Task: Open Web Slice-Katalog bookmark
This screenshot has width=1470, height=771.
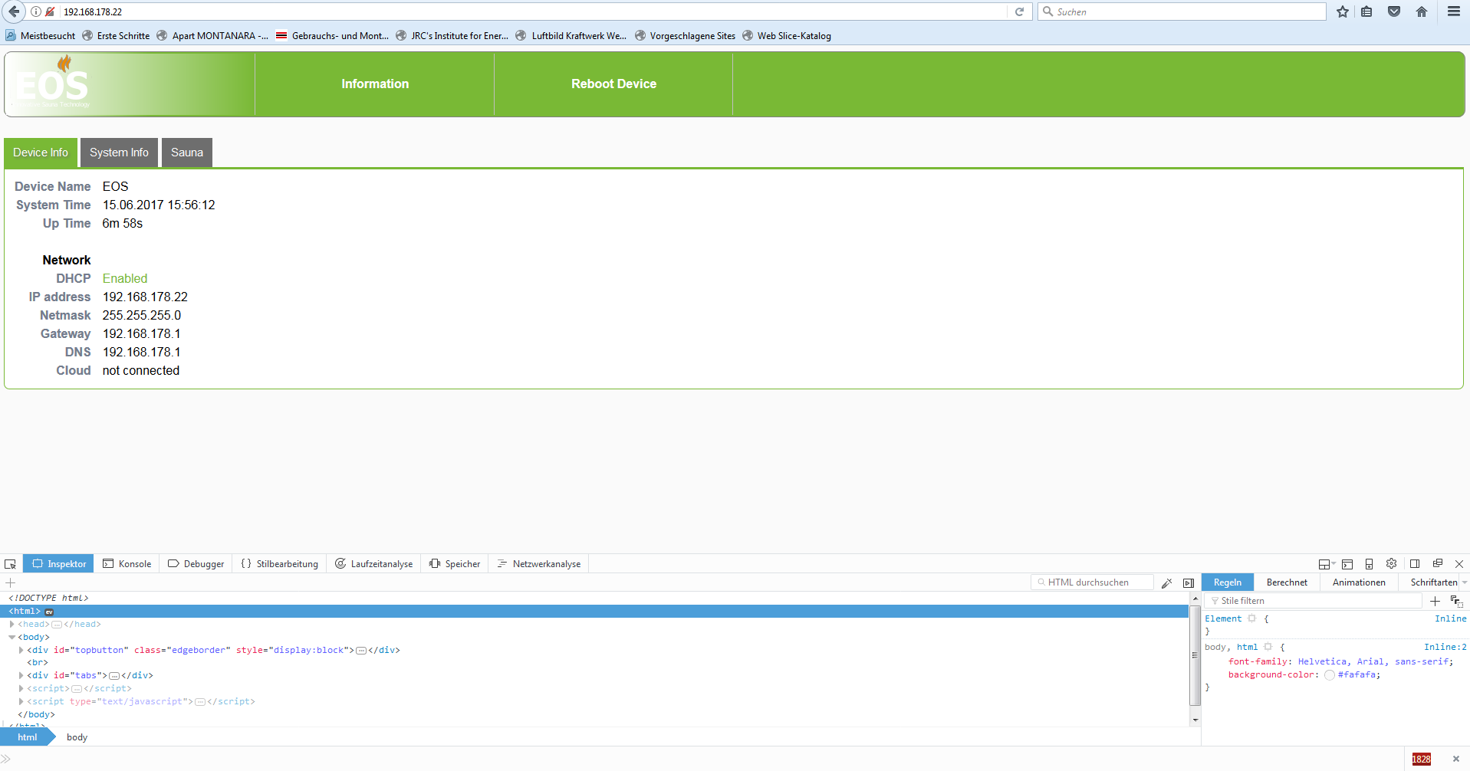Action: 787,35
